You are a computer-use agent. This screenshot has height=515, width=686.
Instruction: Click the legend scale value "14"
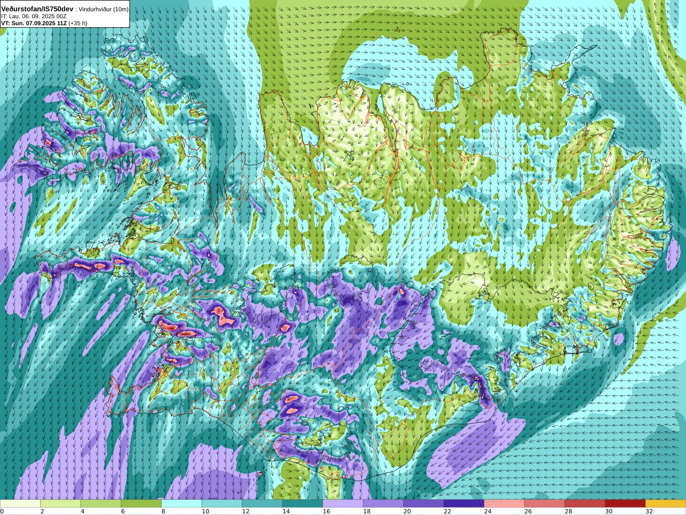tap(286, 511)
